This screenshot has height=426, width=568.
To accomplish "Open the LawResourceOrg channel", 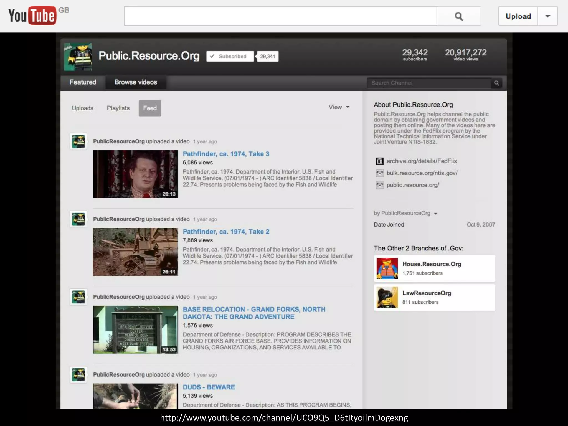I will (x=427, y=293).
